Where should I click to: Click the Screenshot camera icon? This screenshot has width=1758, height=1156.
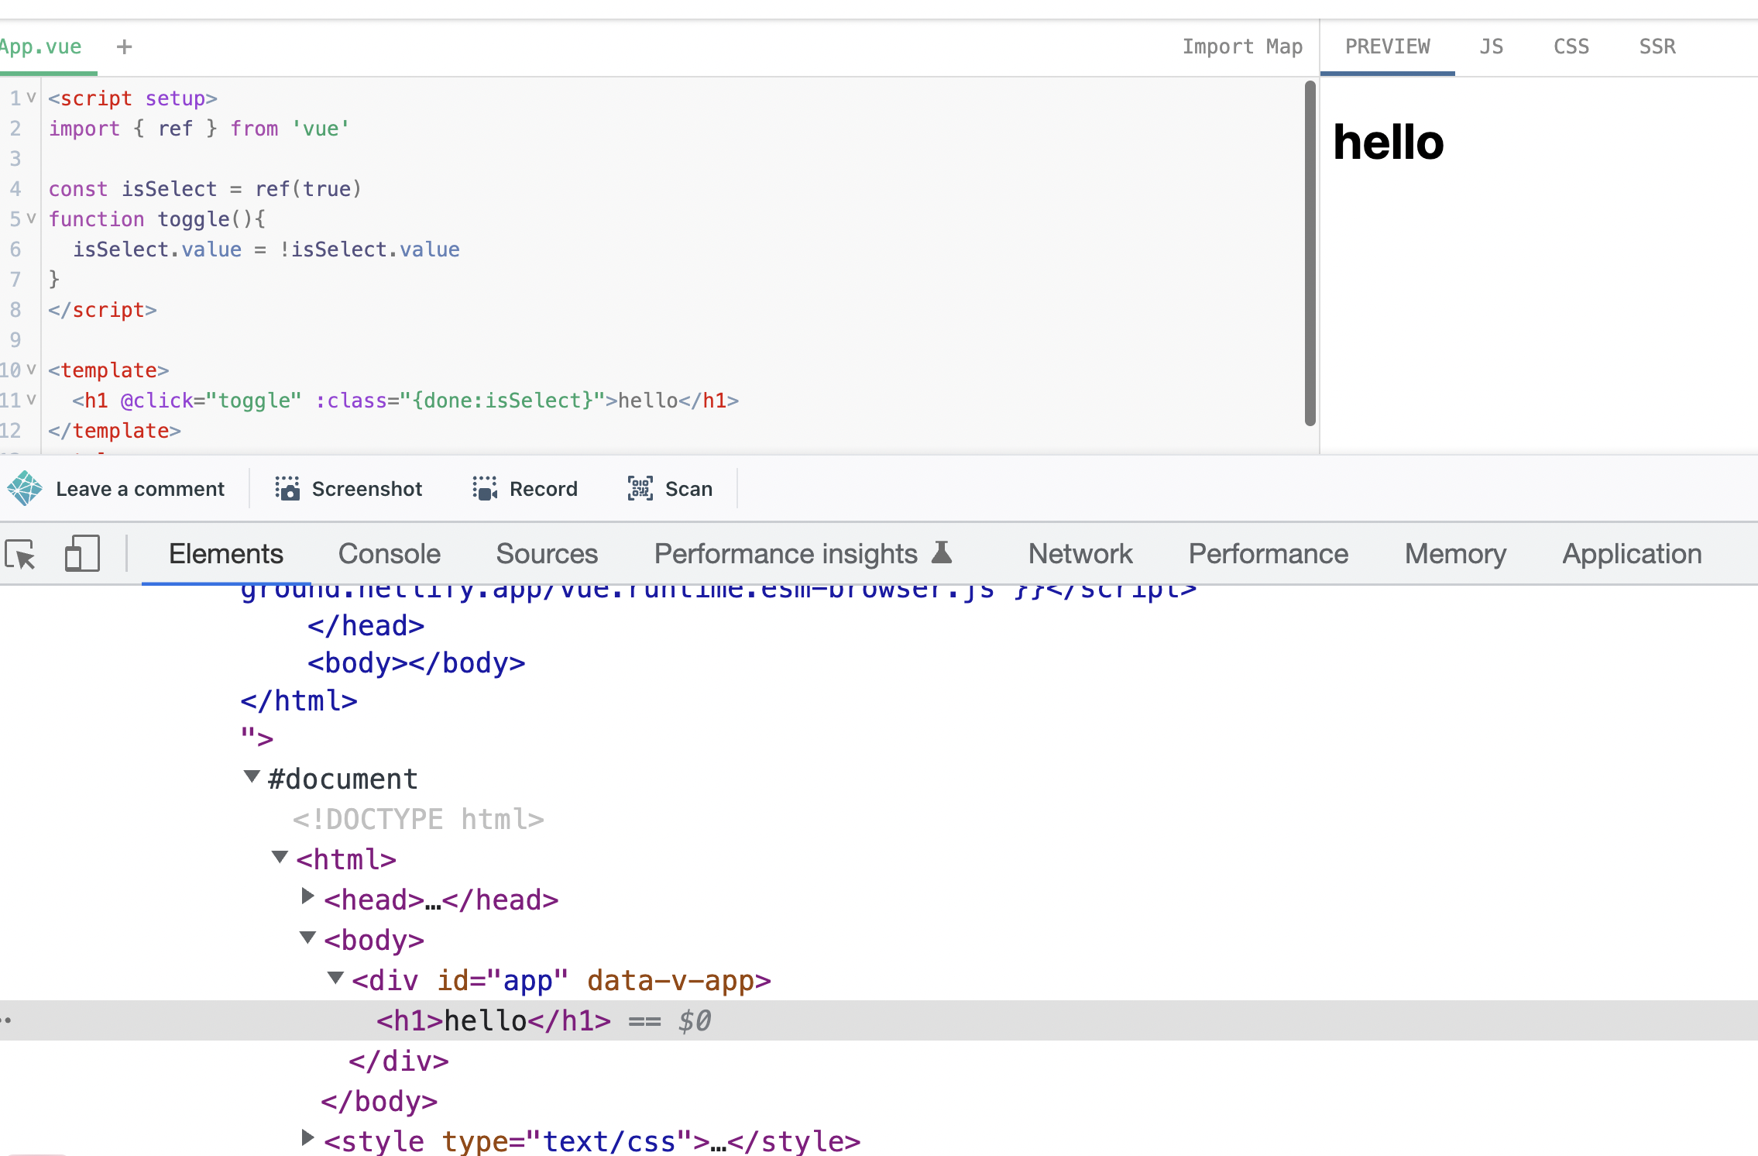287,488
